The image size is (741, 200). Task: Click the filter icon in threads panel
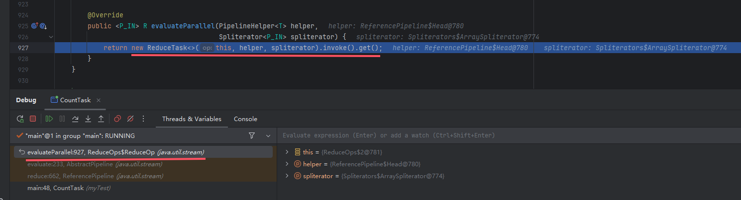(x=252, y=135)
